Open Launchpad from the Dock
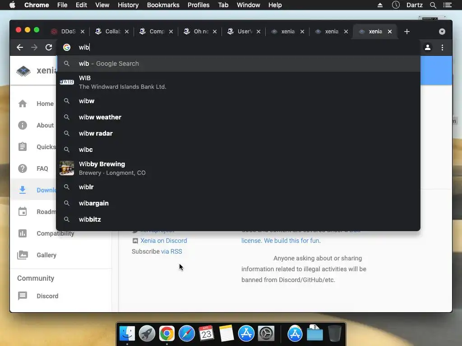The image size is (462, 346). 147,334
